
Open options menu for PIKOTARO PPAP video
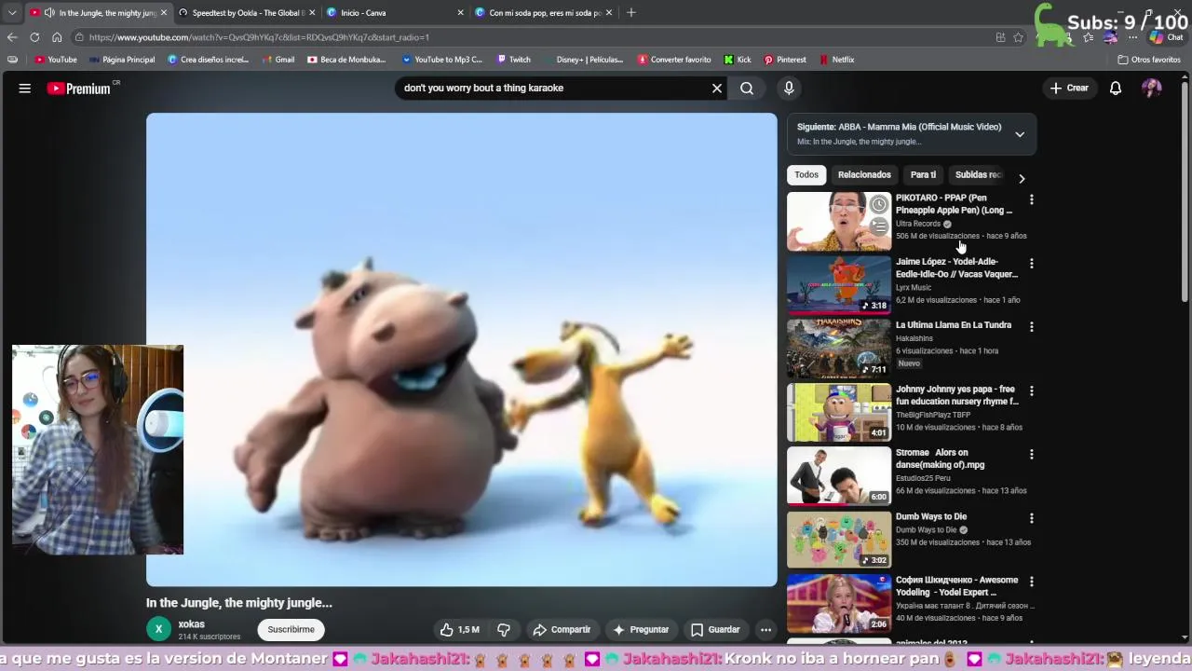[1031, 199]
